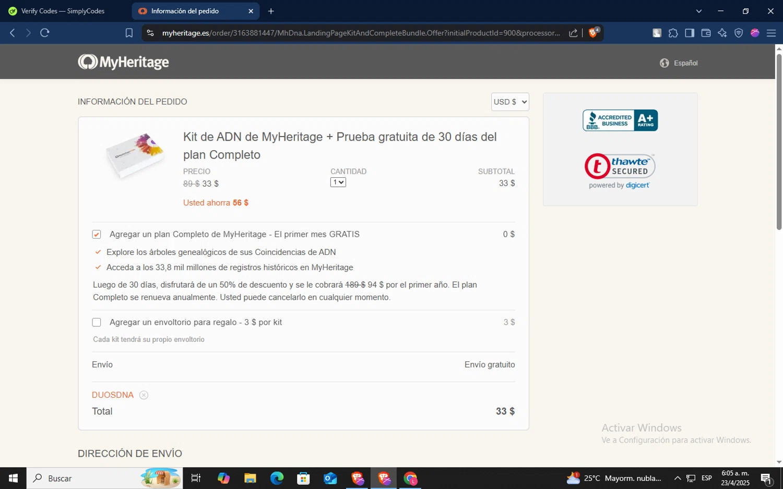Click the ESP input language indicator
This screenshot has width=783, height=489.
pos(707,478)
